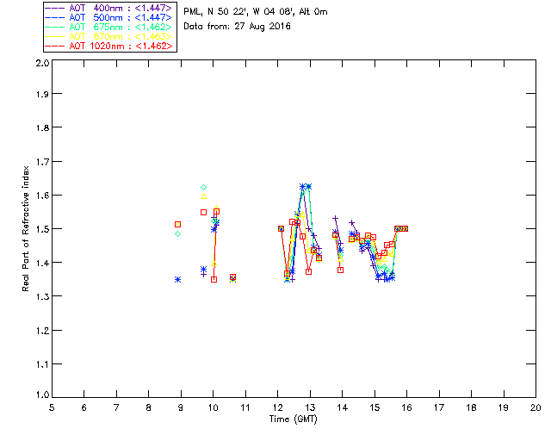
Task: Click the x-axis label 16
Action: pos(407,407)
